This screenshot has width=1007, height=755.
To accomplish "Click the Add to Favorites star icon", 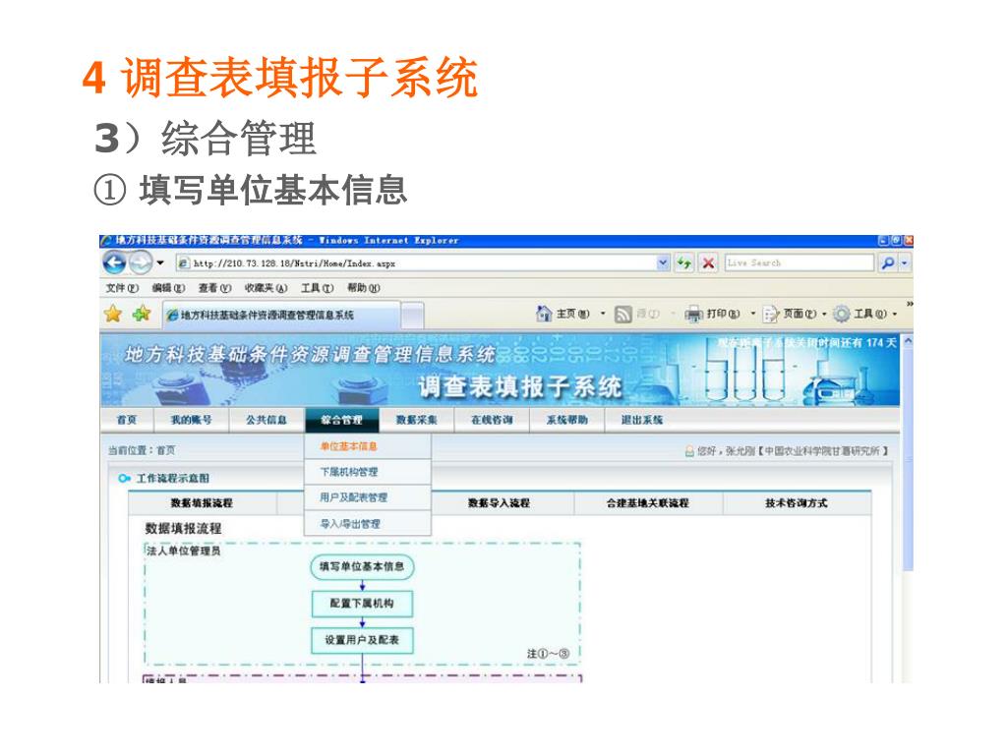I will (142, 314).
